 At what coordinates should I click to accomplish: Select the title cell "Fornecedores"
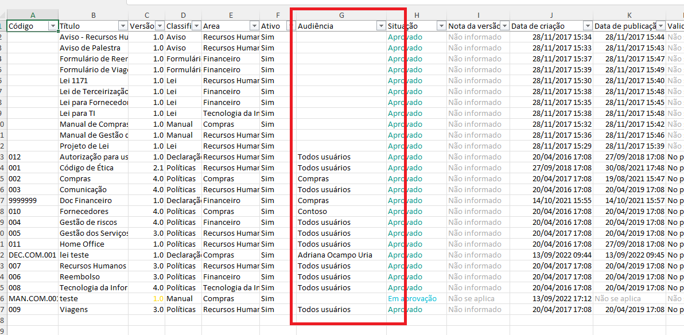click(94, 212)
